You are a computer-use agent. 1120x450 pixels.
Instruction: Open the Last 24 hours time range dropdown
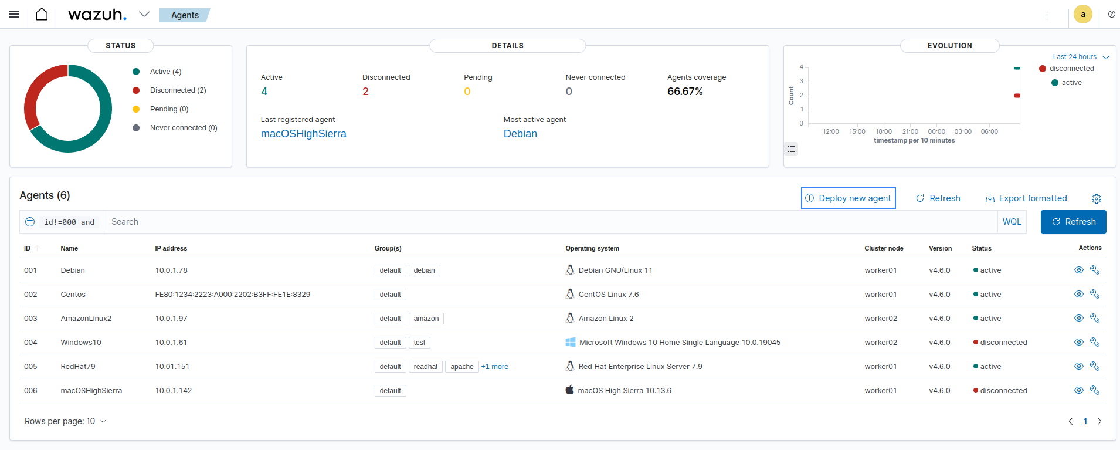click(x=1081, y=57)
